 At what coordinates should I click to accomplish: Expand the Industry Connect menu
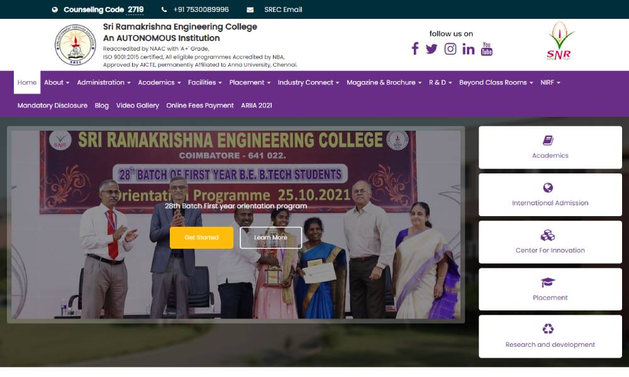click(308, 82)
